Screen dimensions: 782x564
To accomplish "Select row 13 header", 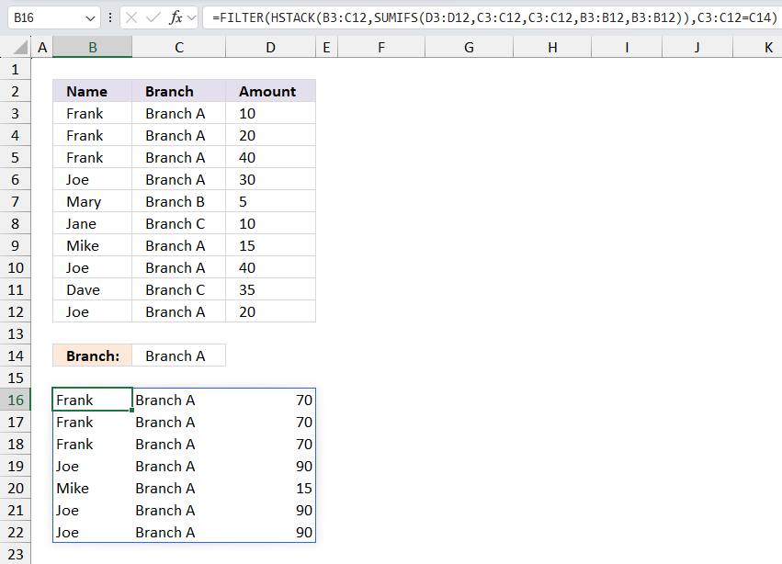I will coord(15,333).
